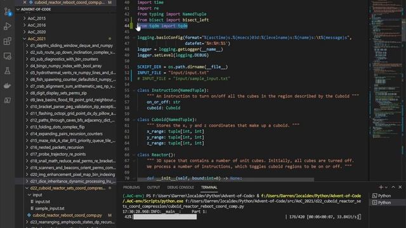Expand d3_sub_diagnostics_with_bin_counters folder

pyautogui.click(x=27, y=59)
